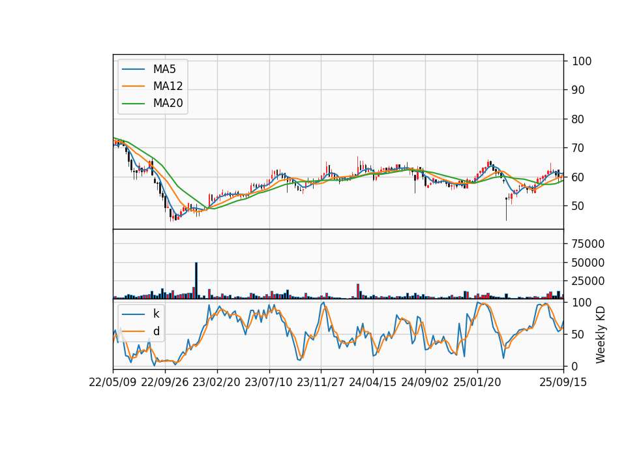626x450 pixels.
Task: Click the 60 price axis tick
Action: tap(578, 177)
